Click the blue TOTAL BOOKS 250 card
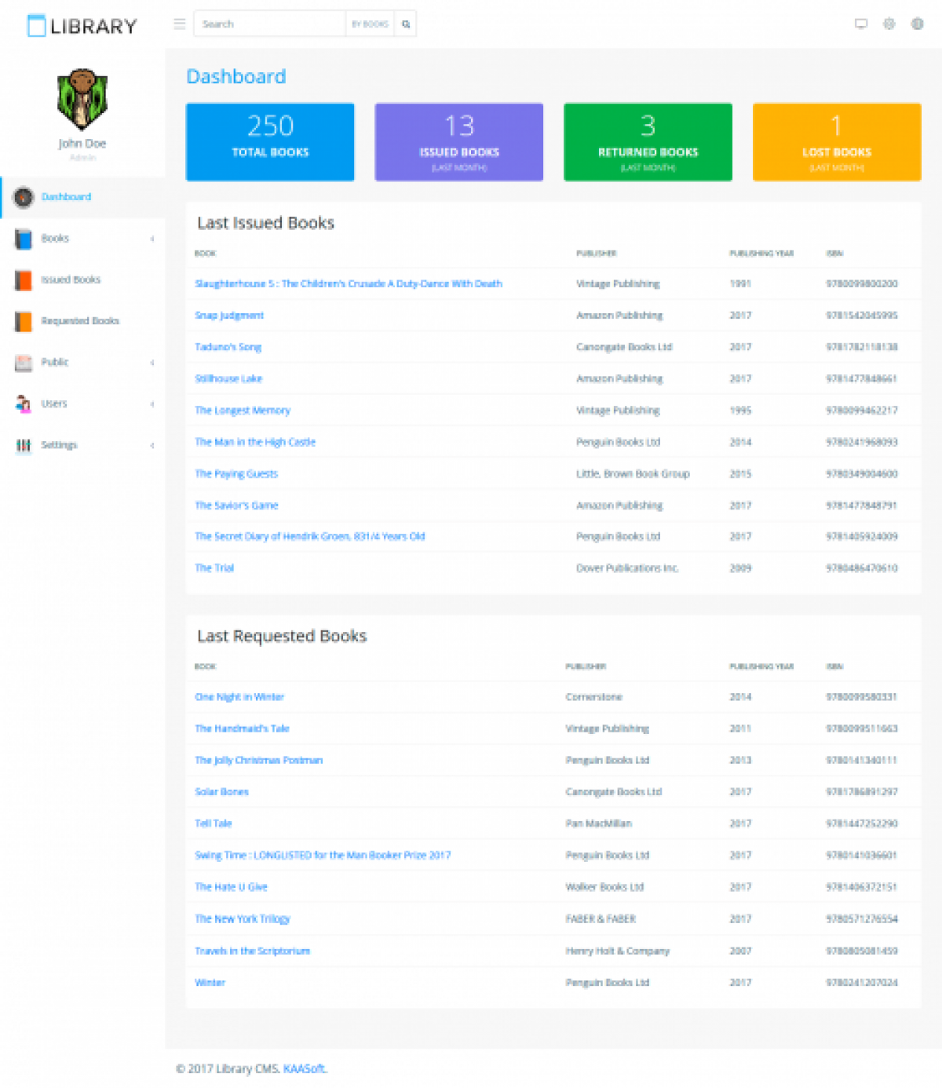The width and height of the screenshot is (942, 1088). pos(269,141)
